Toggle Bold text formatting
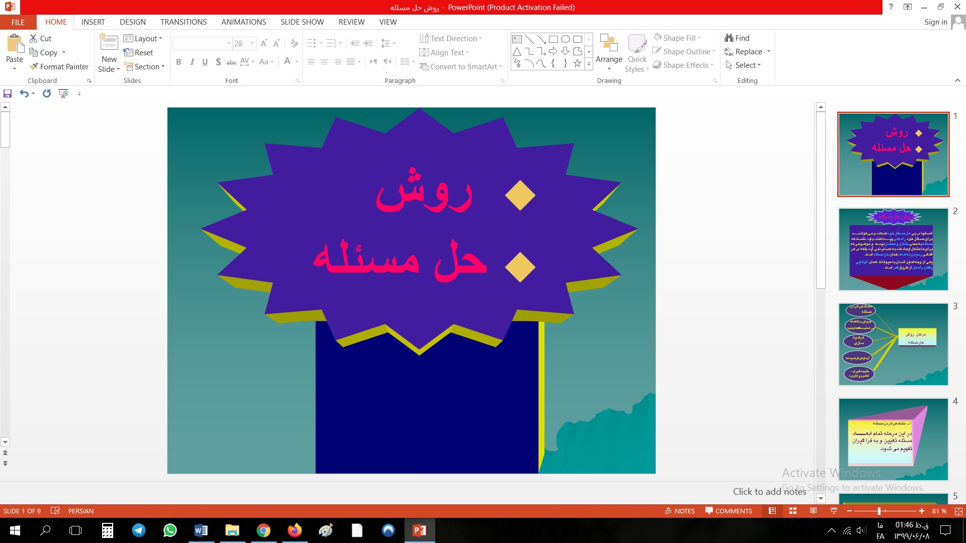This screenshot has width=966, height=543. click(x=179, y=62)
